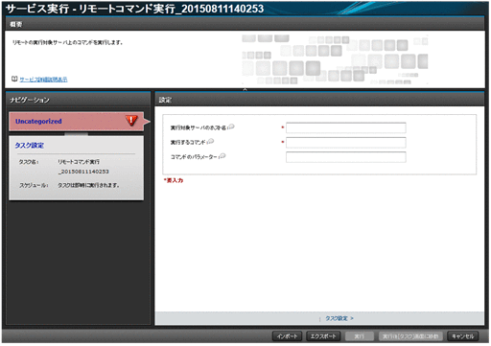This screenshot has height=346, width=491.
Task: Click the キャンセル button
Action: (x=462, y=336)
